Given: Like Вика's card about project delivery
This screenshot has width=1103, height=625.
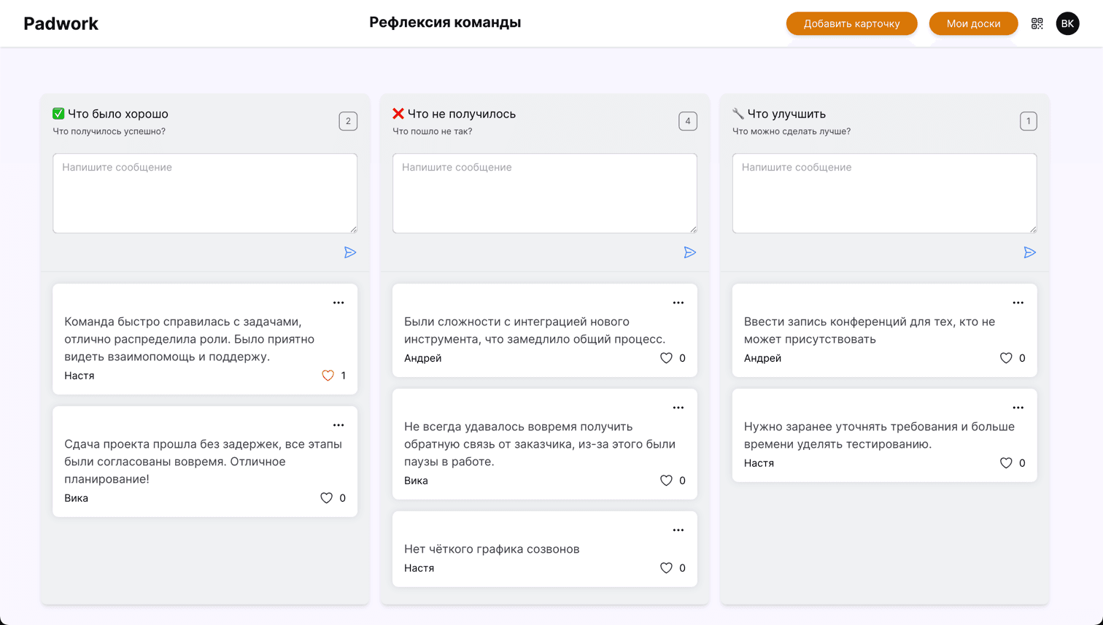Looking at the screenshot, I should point(326,498).
